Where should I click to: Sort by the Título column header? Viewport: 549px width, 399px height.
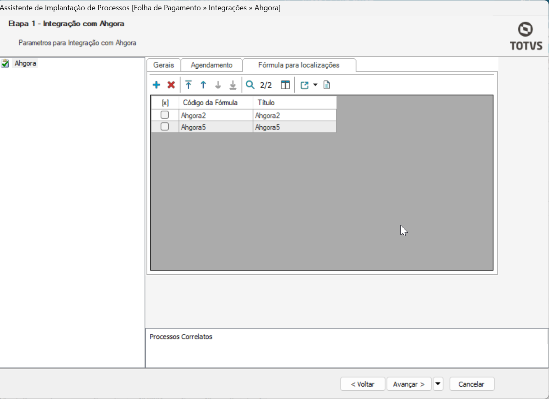pos(295,103)
